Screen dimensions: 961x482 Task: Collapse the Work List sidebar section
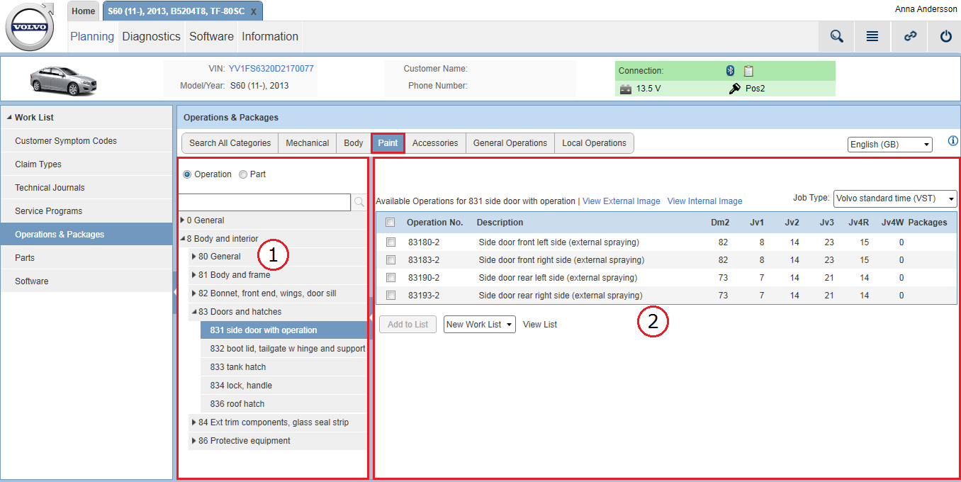click(x=9, y=118)
